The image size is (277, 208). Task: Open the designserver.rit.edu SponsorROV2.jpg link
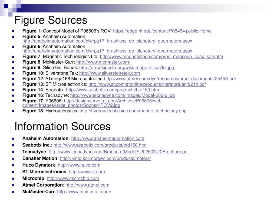point(93,103)
